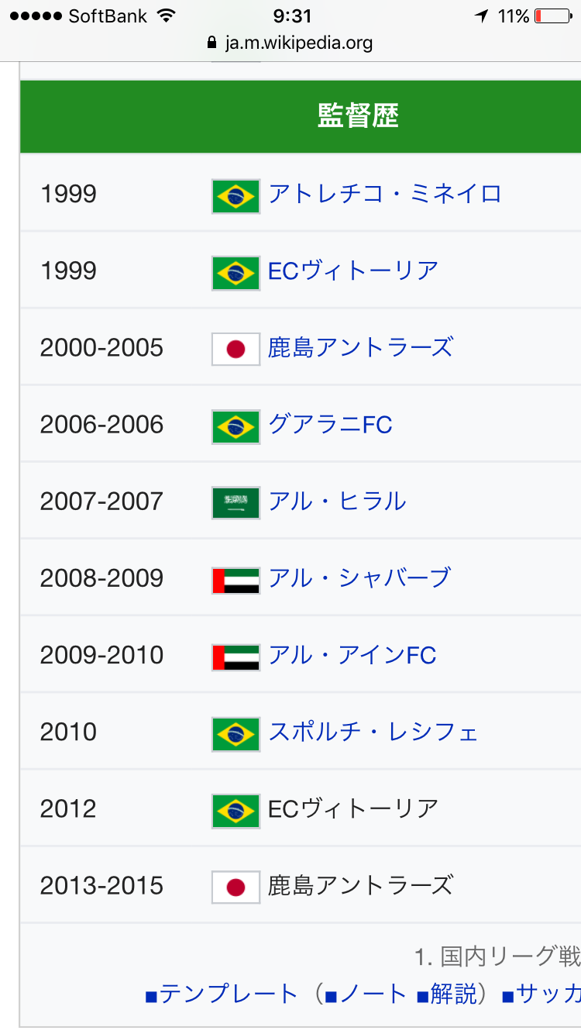
Task: Click the padlock icon beside the URL
Action: point(213,43)
